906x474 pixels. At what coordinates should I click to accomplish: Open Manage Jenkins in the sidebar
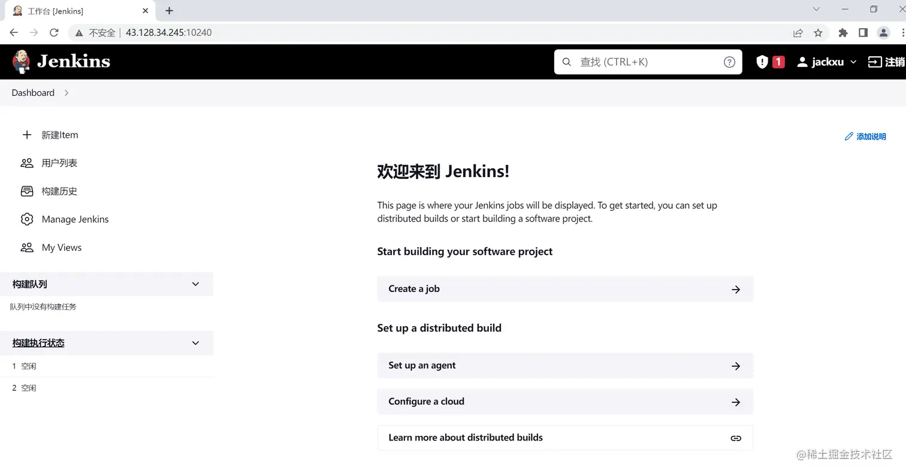pos(75,219)
